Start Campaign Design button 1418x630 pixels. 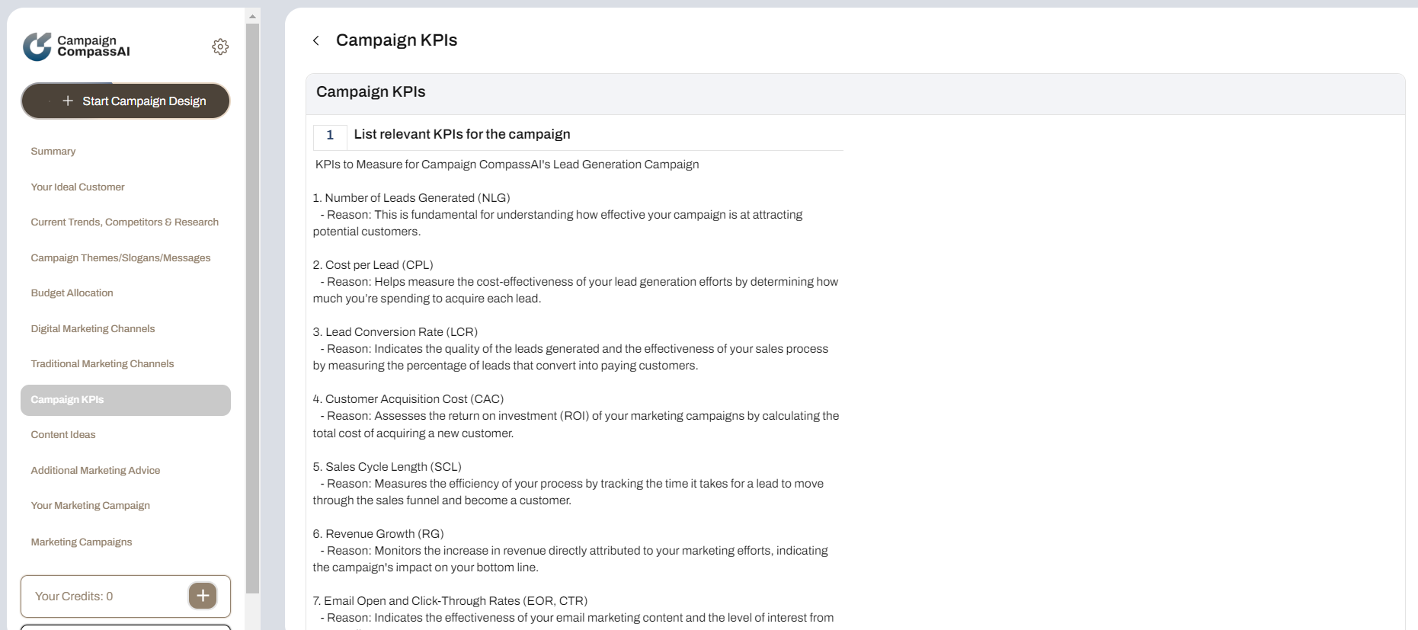pos(126,101)
